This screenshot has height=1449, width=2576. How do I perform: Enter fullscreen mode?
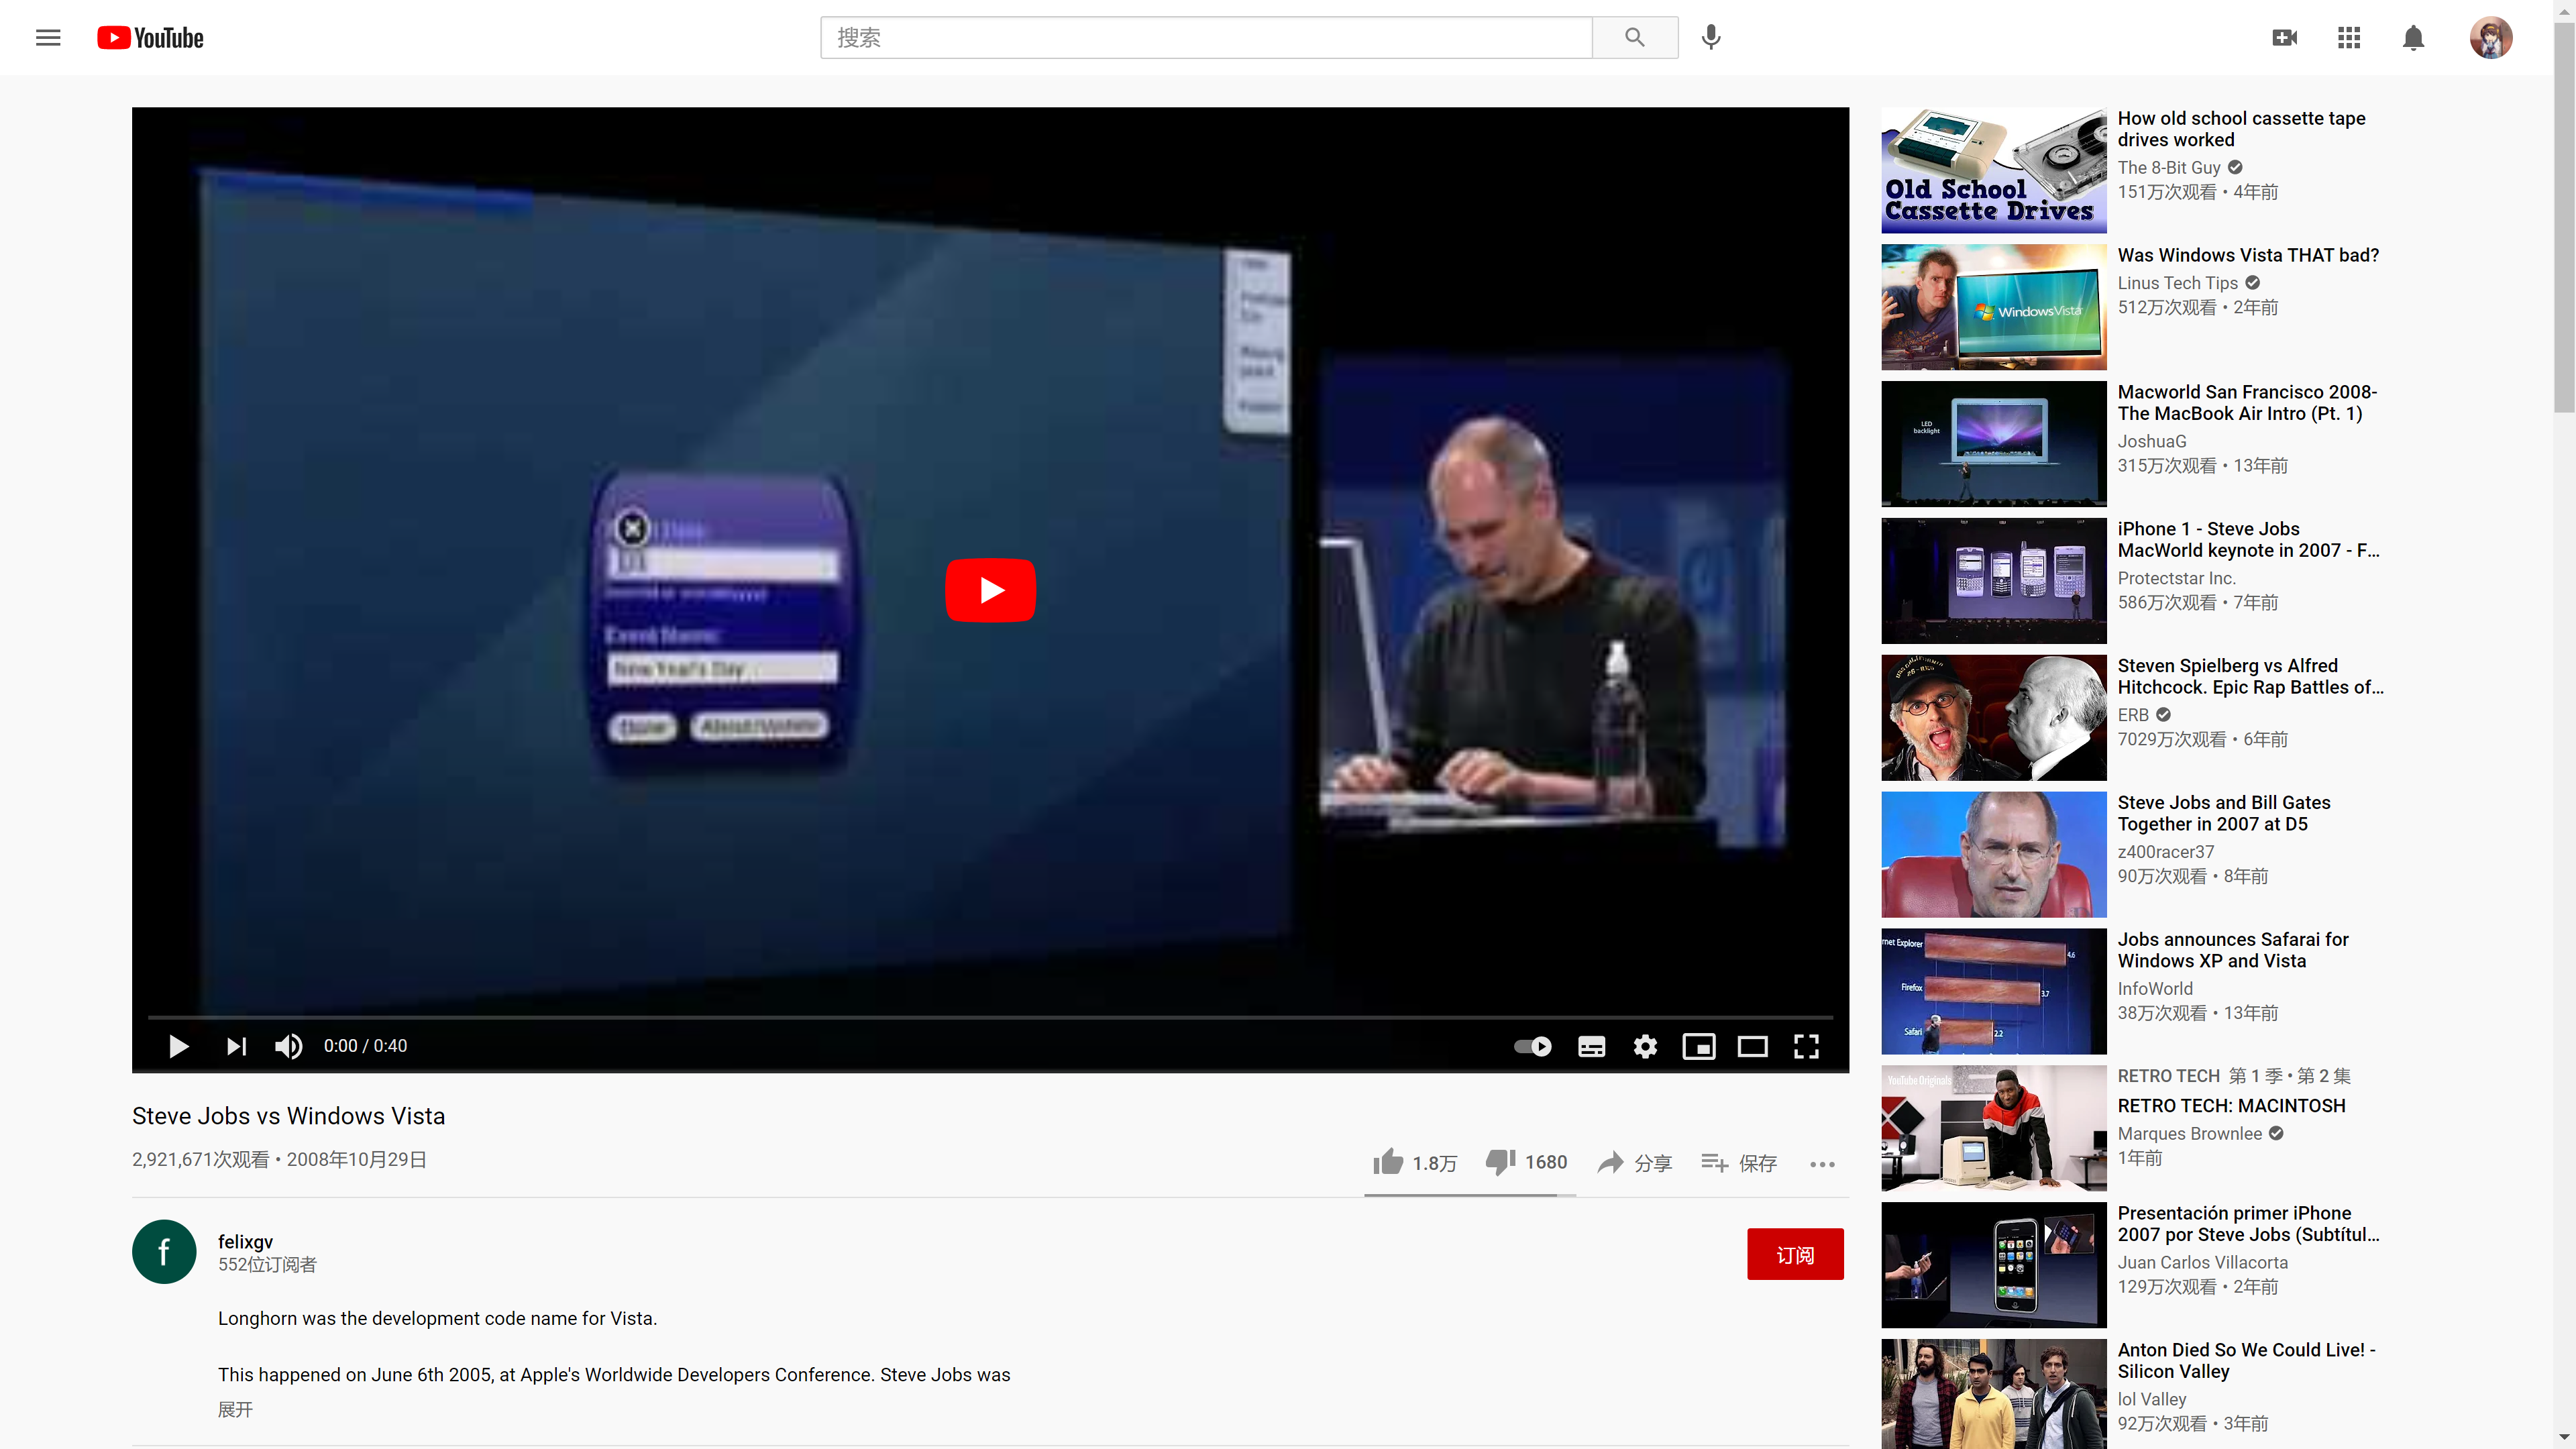tap(1806, 1046)
